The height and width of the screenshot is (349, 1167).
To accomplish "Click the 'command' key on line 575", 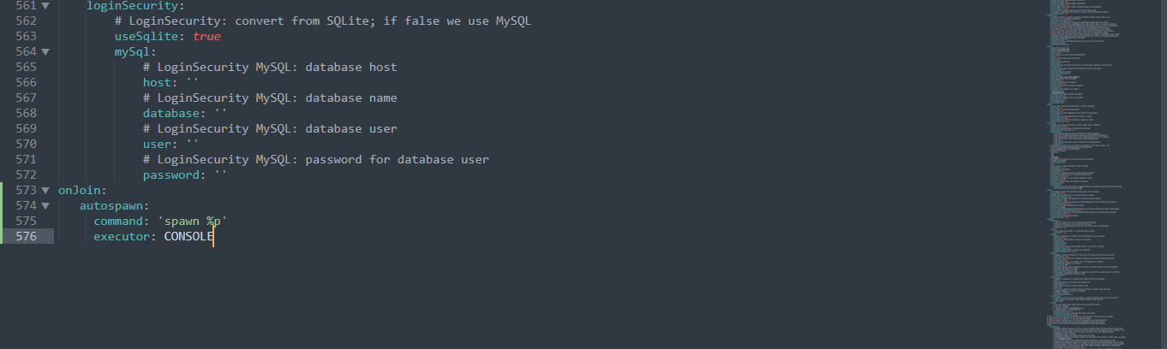I will point(121,222).
